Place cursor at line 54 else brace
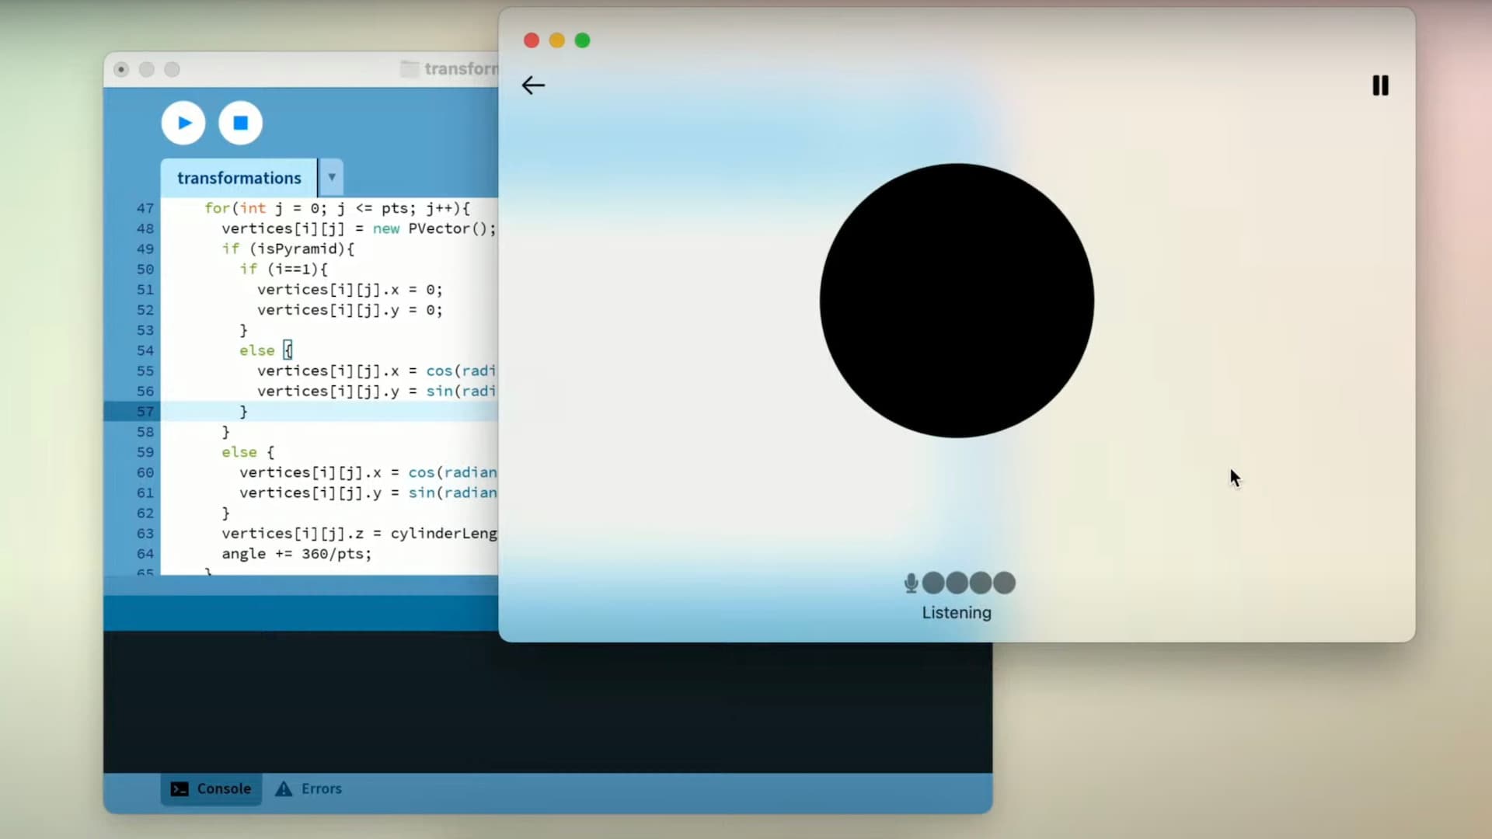 [x=288, y=350]
